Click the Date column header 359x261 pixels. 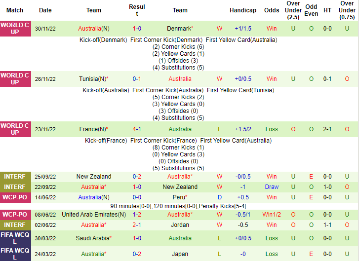(45, 10)
